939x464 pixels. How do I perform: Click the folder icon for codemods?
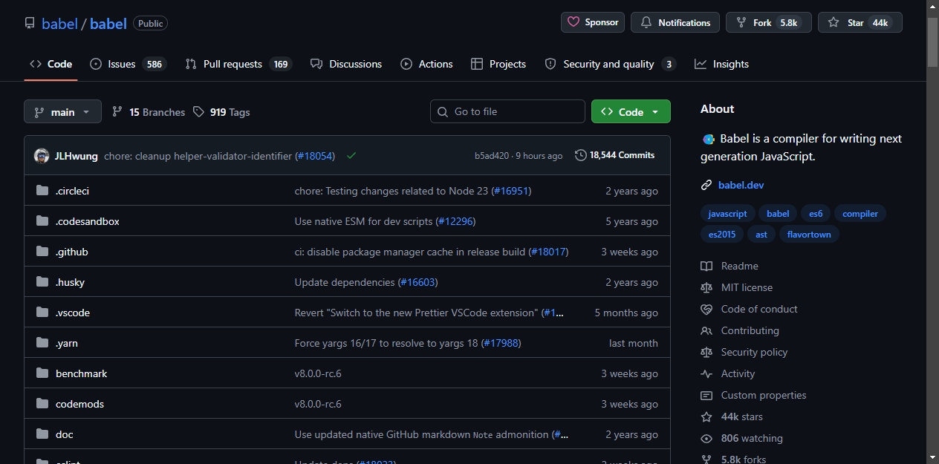pos(42,404)
